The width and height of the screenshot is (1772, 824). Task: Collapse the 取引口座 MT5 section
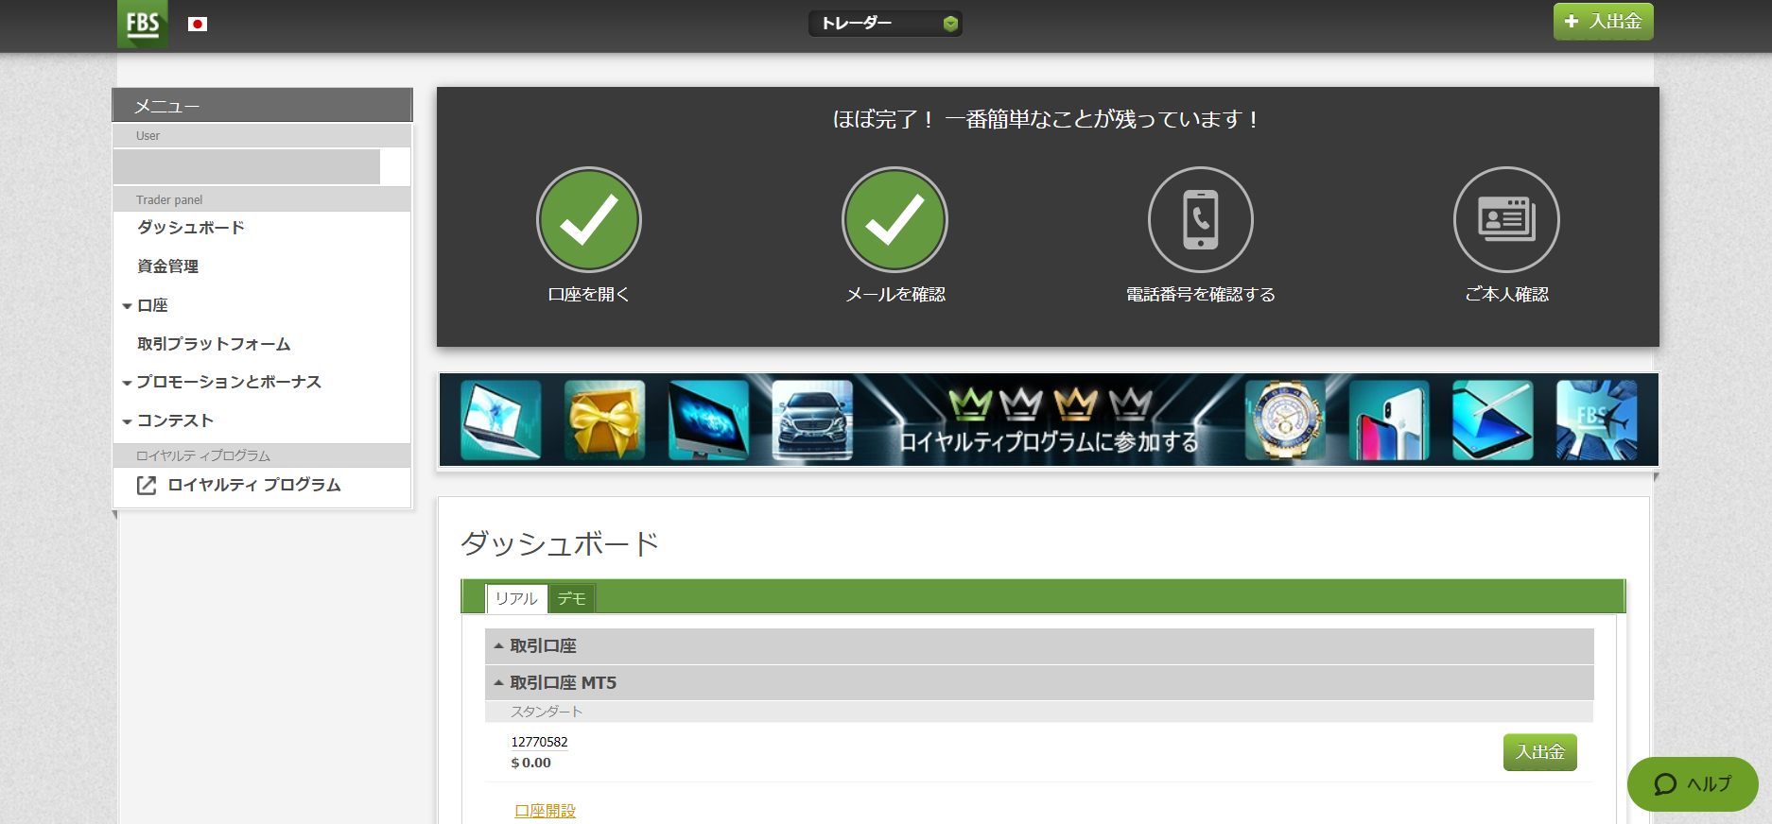(563, 682)
